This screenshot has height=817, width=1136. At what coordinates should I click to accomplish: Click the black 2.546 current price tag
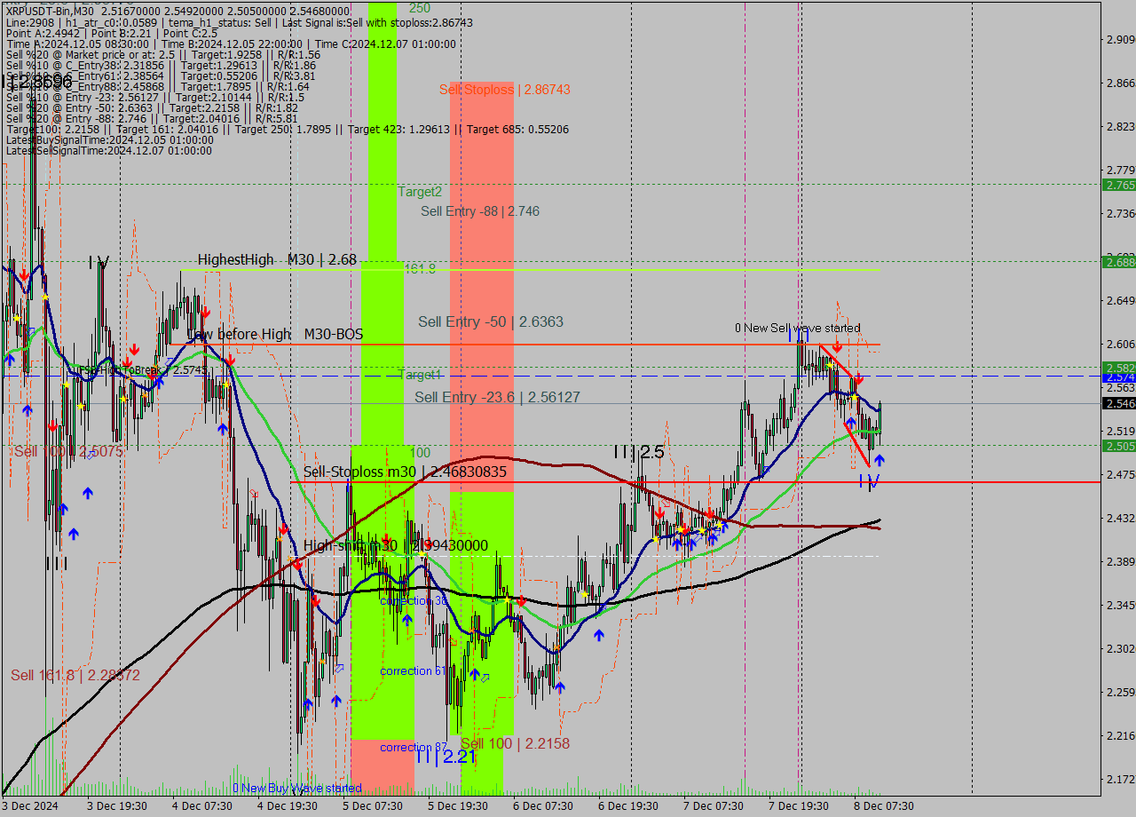pyautogui.click(x=1119, y=403)
